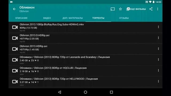Select the ТОРРЕНТЫ tab
This screenshot has width=171, height=96.
tap(98, 18)
